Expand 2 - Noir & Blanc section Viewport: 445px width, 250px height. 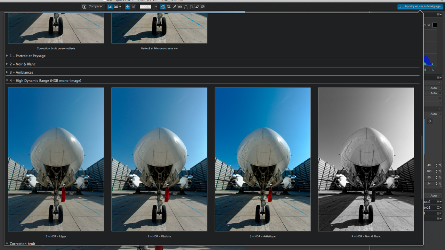click(x=7, y=64)
